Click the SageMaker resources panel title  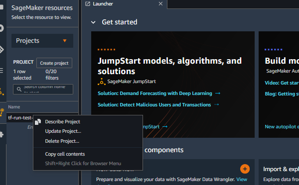[x=42, y=8]
